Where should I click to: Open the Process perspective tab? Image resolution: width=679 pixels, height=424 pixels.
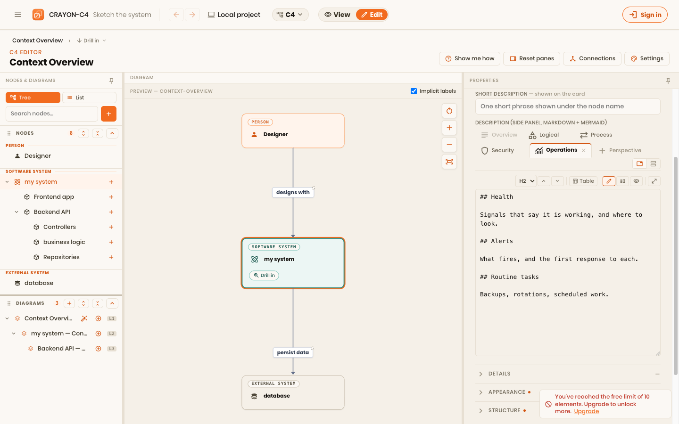(x=596, y=135)
